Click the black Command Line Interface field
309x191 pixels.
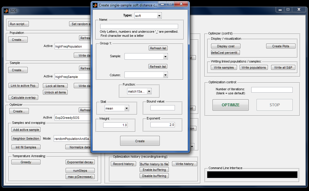click(x=252, y=175)
